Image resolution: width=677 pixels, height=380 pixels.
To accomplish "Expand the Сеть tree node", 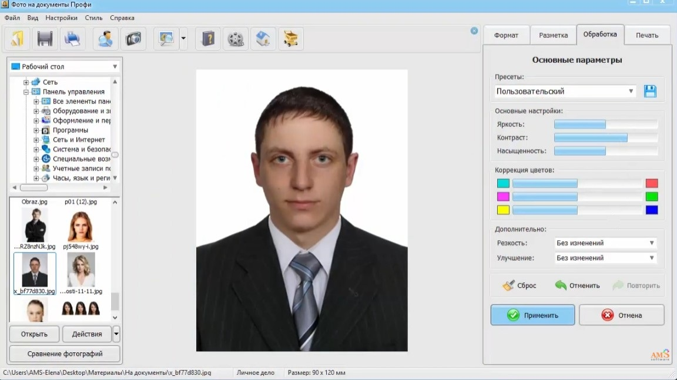I will point(26,82).
